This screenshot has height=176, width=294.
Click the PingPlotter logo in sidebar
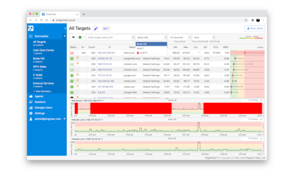(x=31, y=28)
